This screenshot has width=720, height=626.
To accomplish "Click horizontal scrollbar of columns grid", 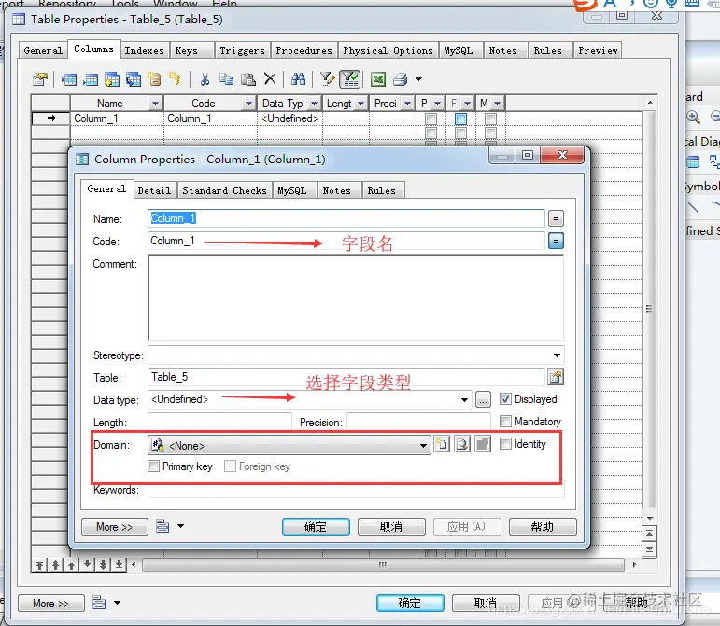I will 383,564.
